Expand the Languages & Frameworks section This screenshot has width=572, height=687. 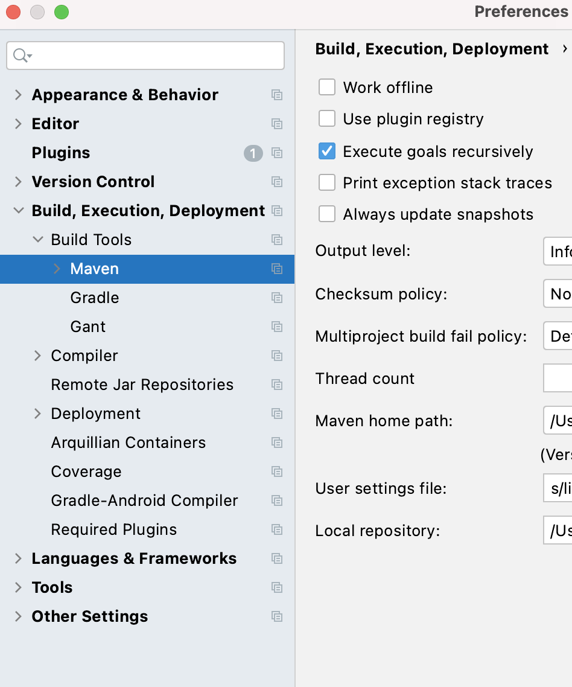pyautogui.click(x=19, y=558)
